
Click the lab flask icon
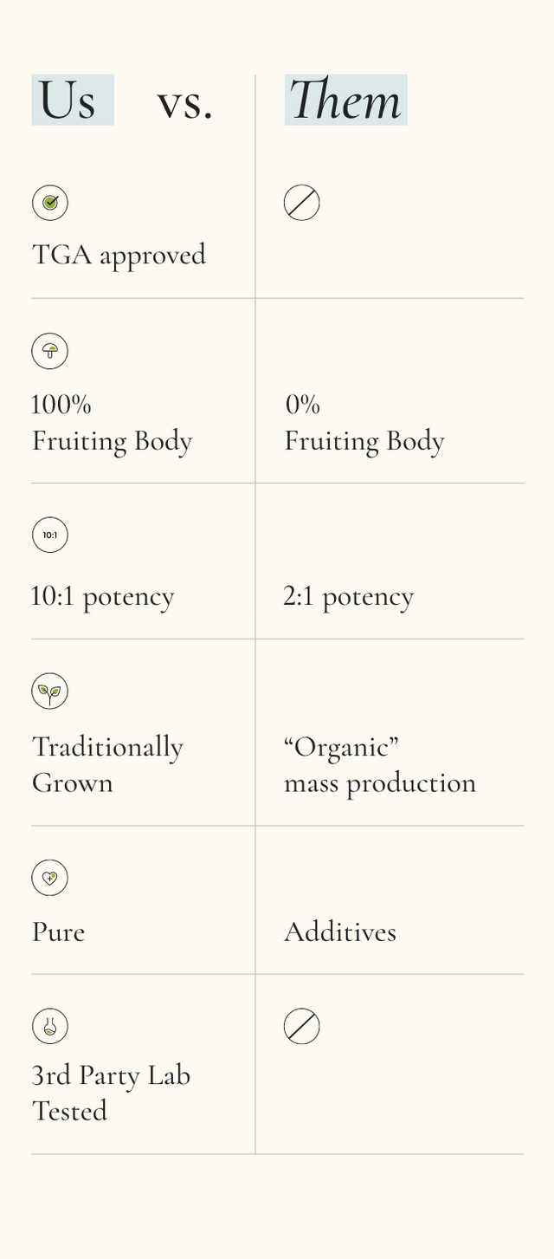[50, 1026]
